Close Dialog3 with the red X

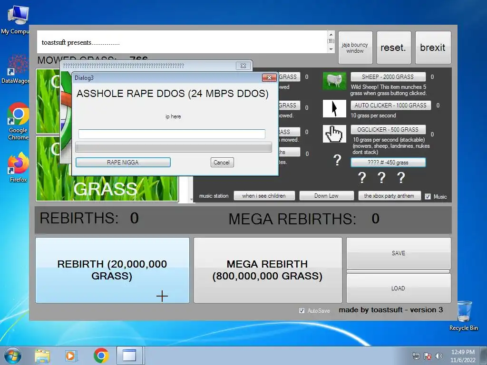point(269,77)
